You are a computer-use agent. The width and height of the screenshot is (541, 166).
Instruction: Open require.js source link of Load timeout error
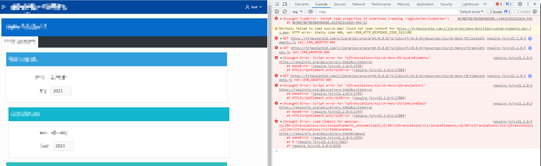tap(513, 121)
